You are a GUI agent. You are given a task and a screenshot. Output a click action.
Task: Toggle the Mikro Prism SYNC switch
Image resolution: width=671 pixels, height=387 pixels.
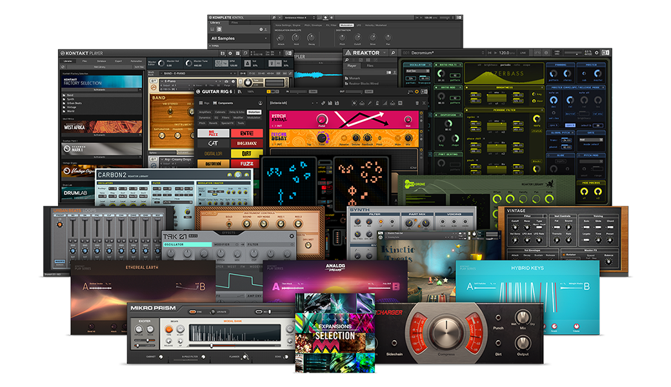point(193,312)
